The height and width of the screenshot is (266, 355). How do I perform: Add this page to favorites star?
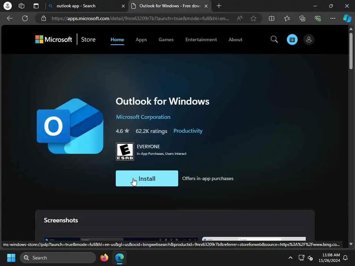point(253,18)
